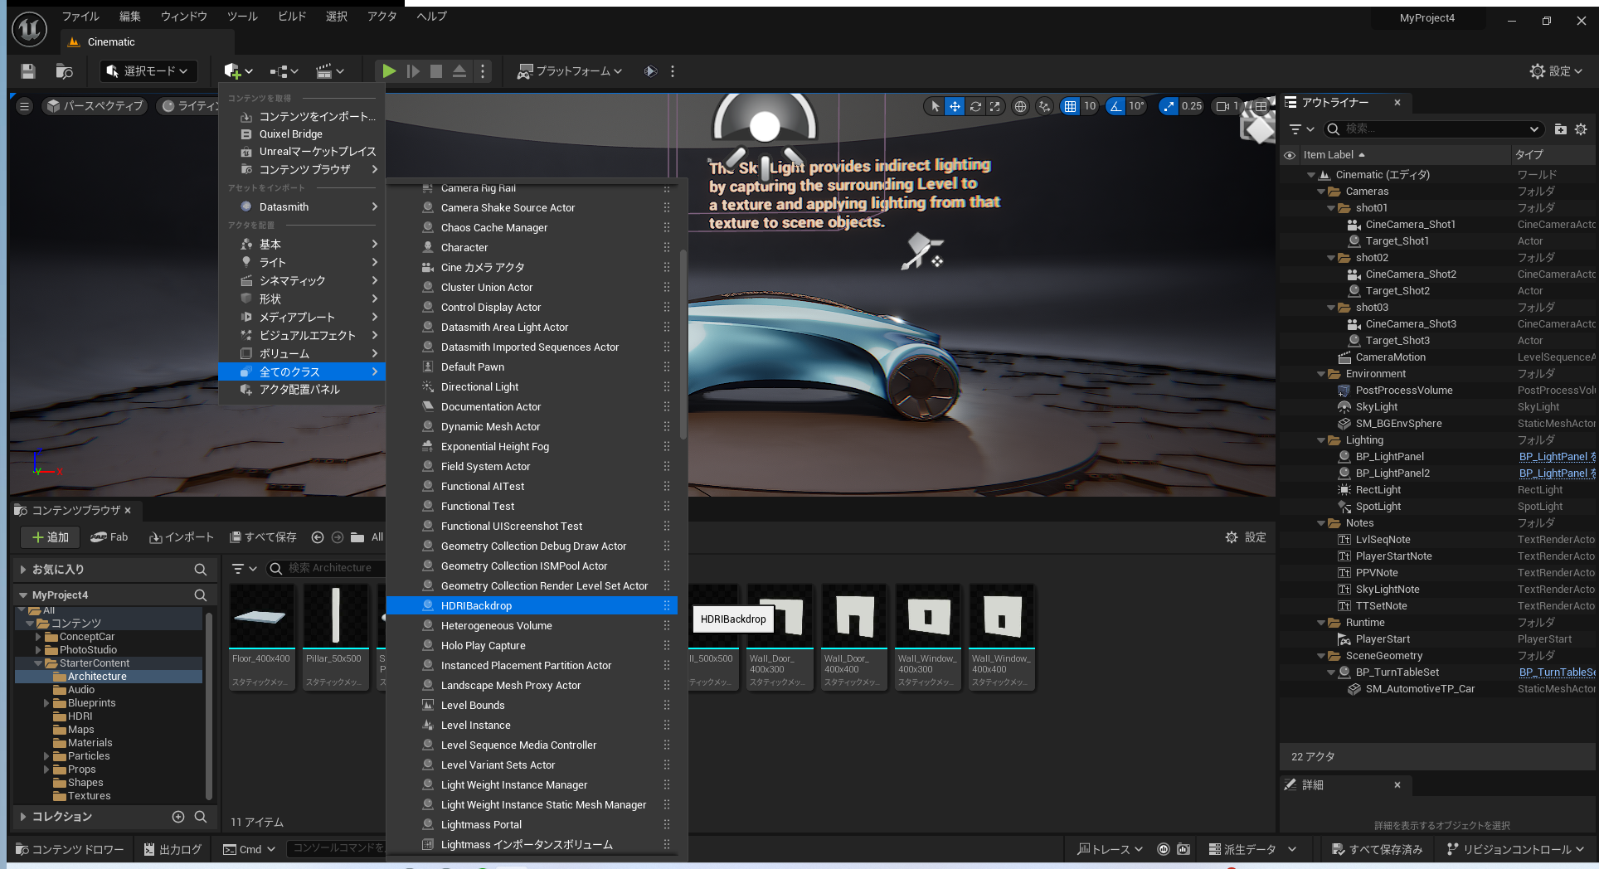Toggle scale snapping in the viewport toolbar
Viewport: 1599px width, 869px height.
[1169, 106]
